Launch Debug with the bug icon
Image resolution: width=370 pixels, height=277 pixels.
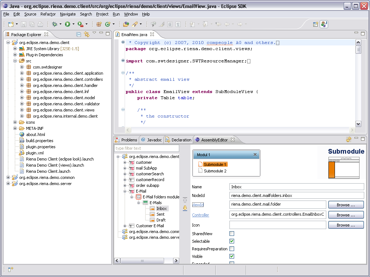55,24
